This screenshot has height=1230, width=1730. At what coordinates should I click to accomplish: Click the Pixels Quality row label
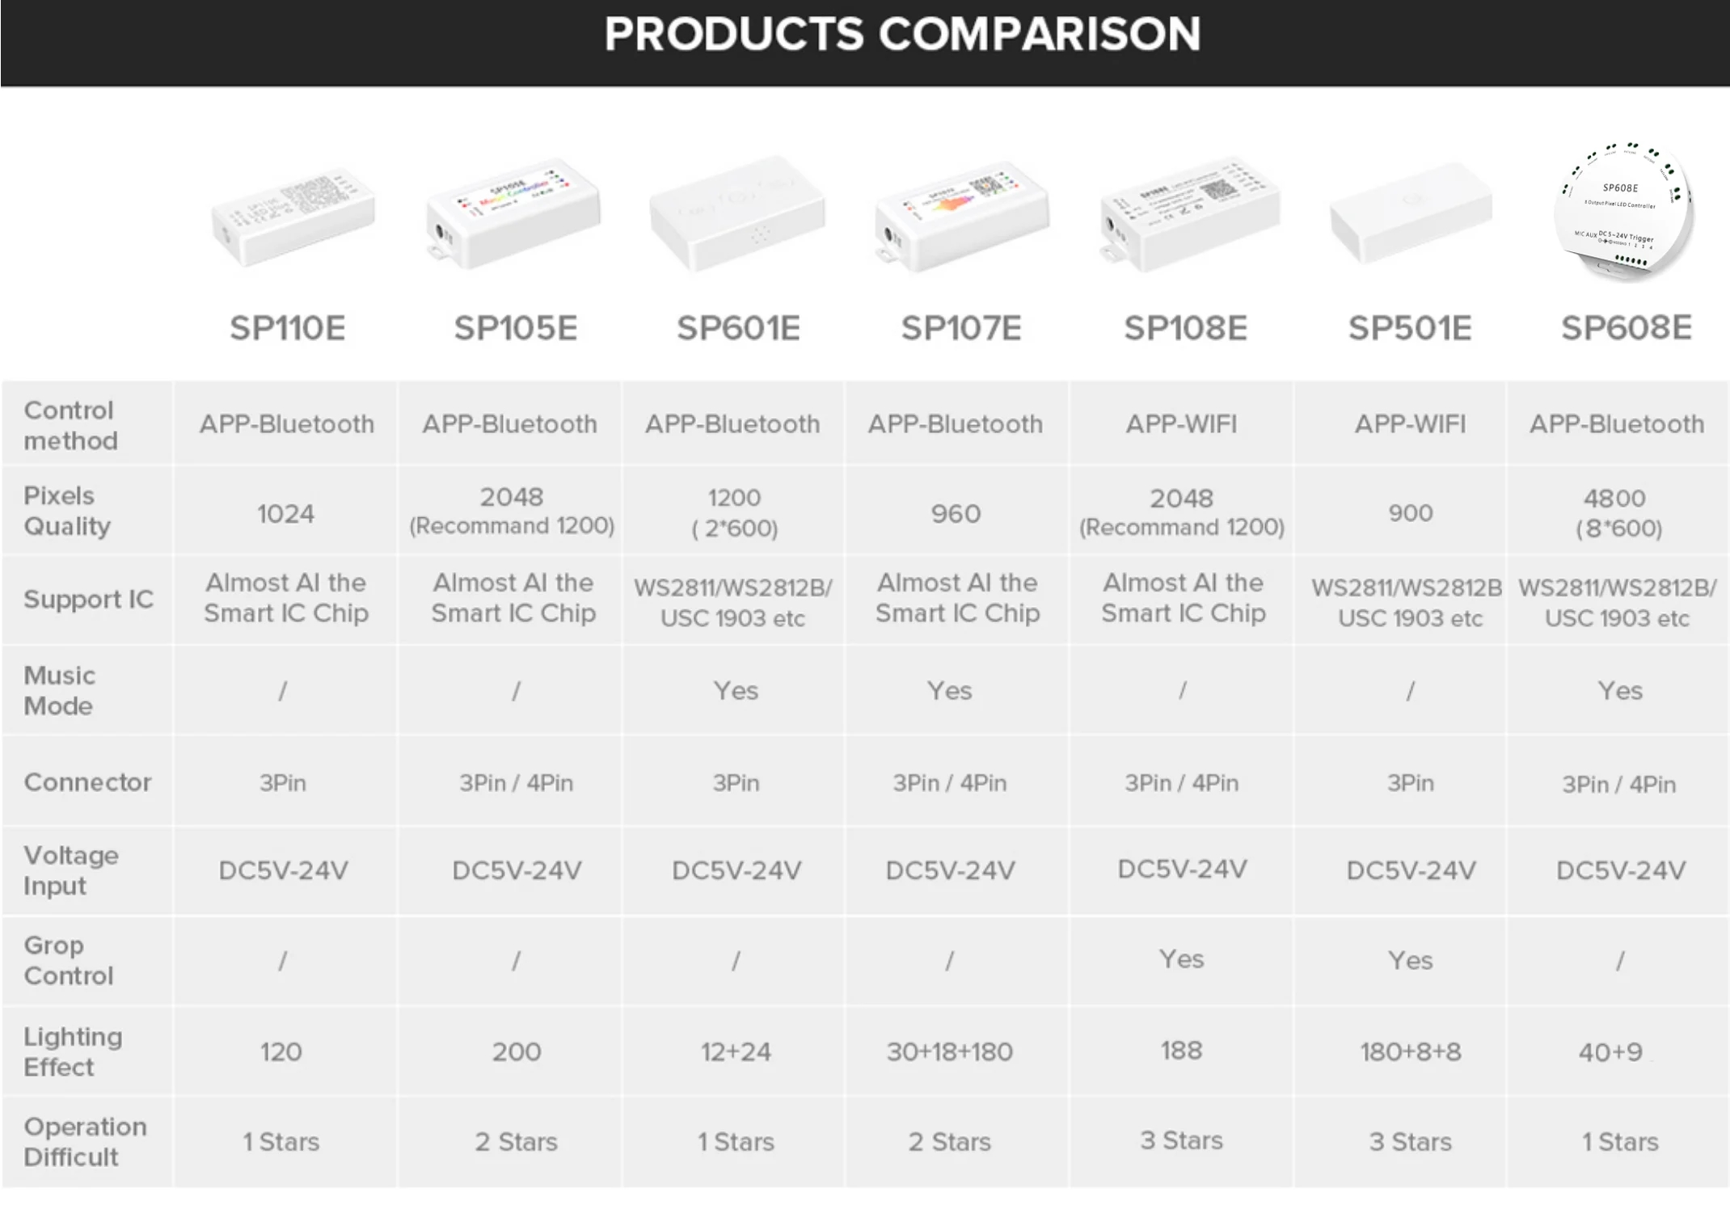coord(66,511)
